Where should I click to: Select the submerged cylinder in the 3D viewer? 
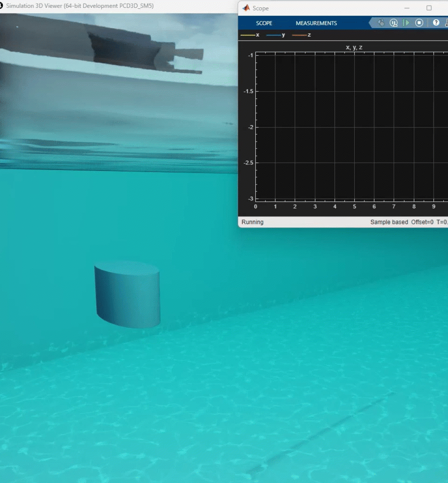(x=127, y=294)
